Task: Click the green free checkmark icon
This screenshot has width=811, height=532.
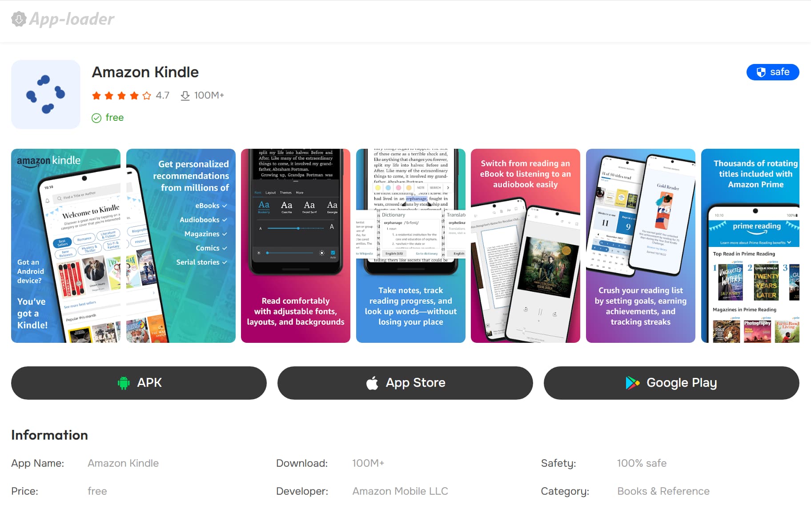Action: pos(96,118)
